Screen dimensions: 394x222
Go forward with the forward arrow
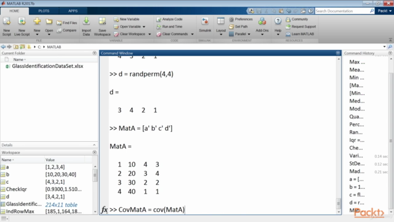tap(9, 47)
